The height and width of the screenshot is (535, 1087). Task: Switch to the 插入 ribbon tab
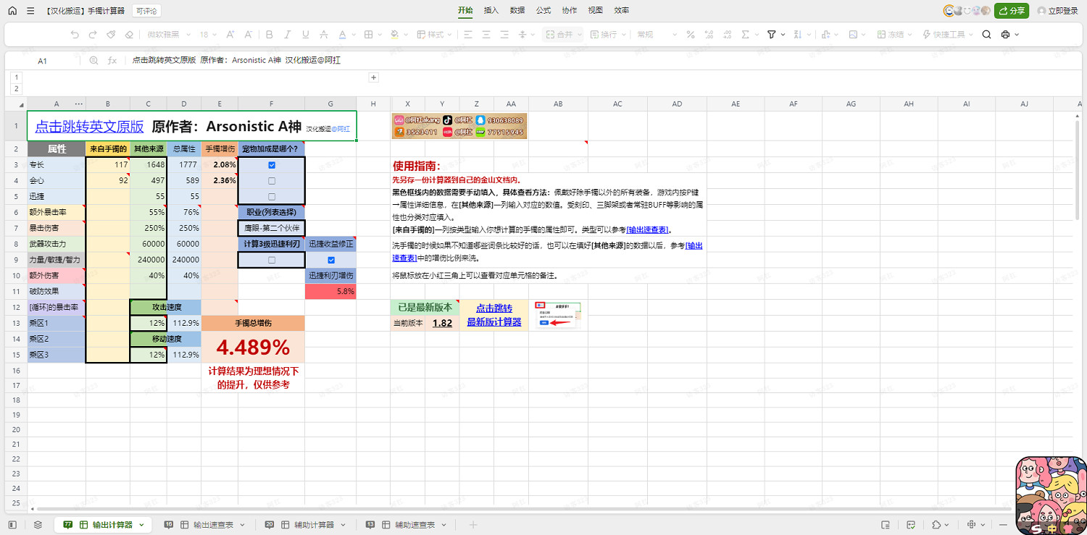click(493, 11)
